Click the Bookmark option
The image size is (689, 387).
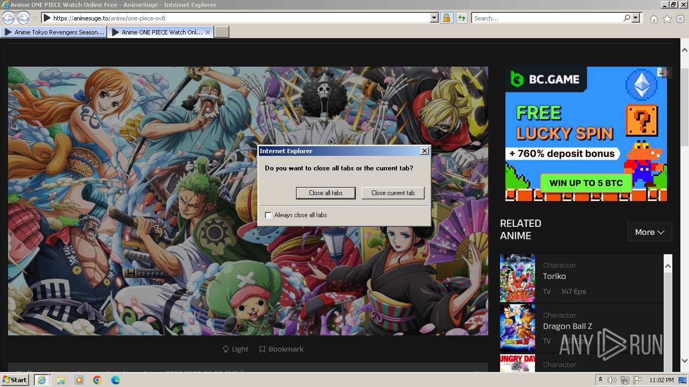click(x=281, y=349)
